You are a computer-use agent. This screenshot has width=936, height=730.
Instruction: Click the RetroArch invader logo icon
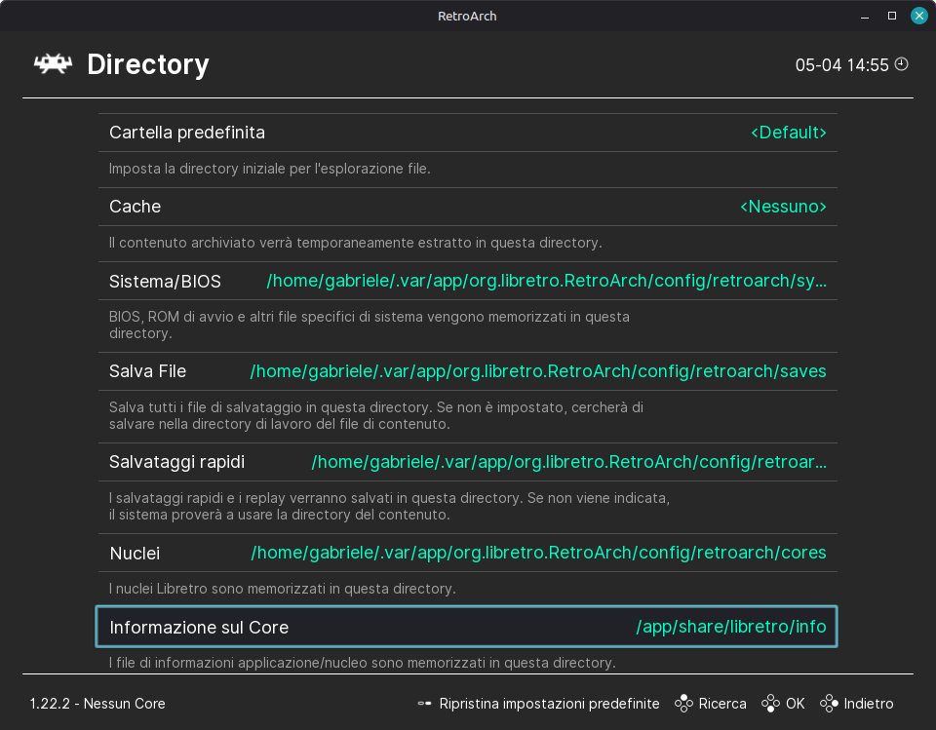tap(53, 64)
